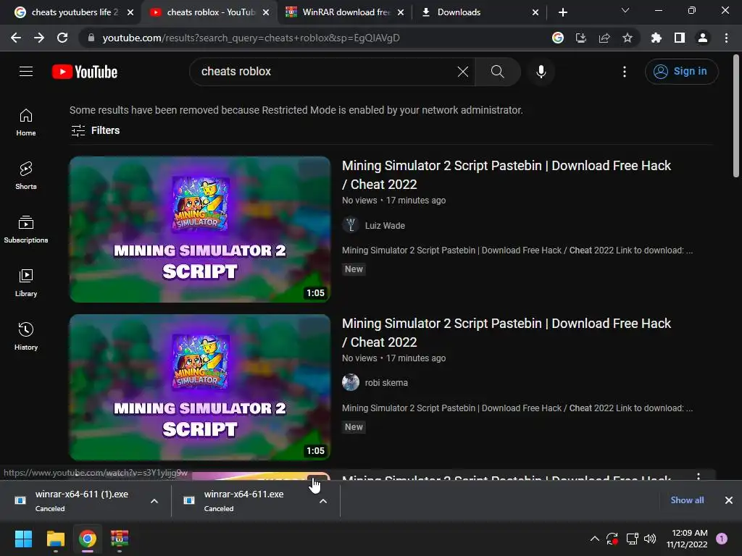This screenshot has height=556, width=742.
Task: Open first Mining Simulator 2 video title by Luiz Wade
Action: click(507, 175)
